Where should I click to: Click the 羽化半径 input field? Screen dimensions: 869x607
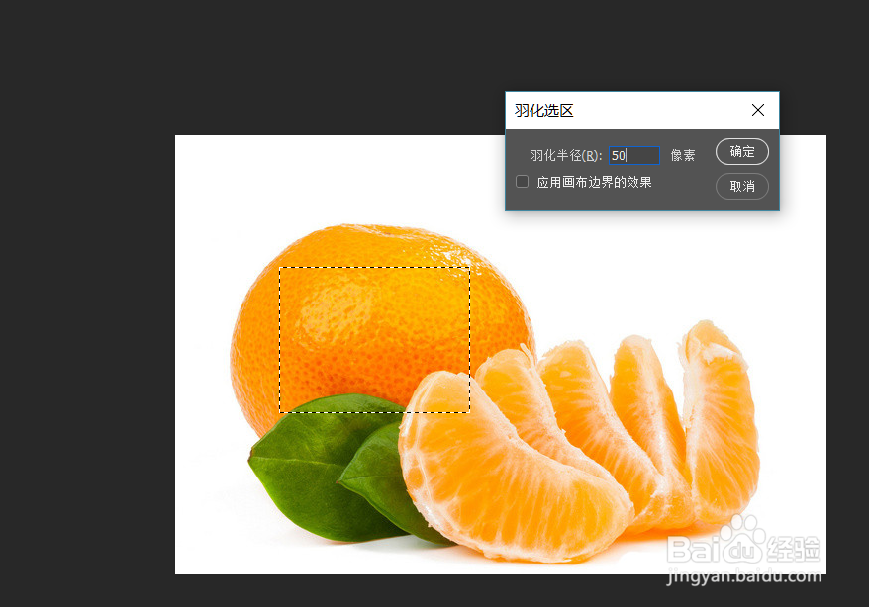tap(634, 155)
